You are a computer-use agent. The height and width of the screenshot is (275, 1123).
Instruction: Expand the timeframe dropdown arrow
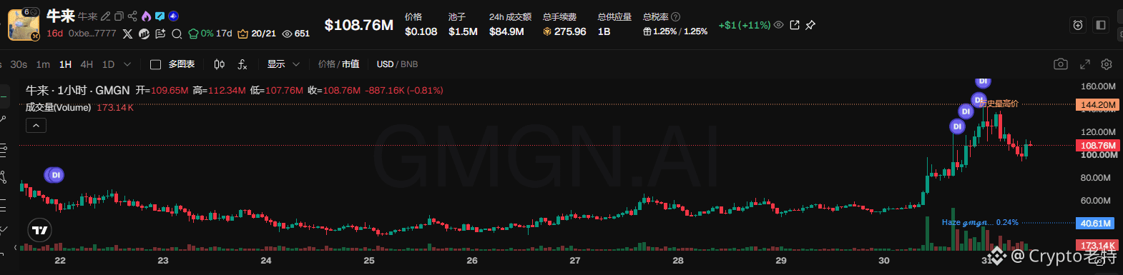tap(127, 64)
